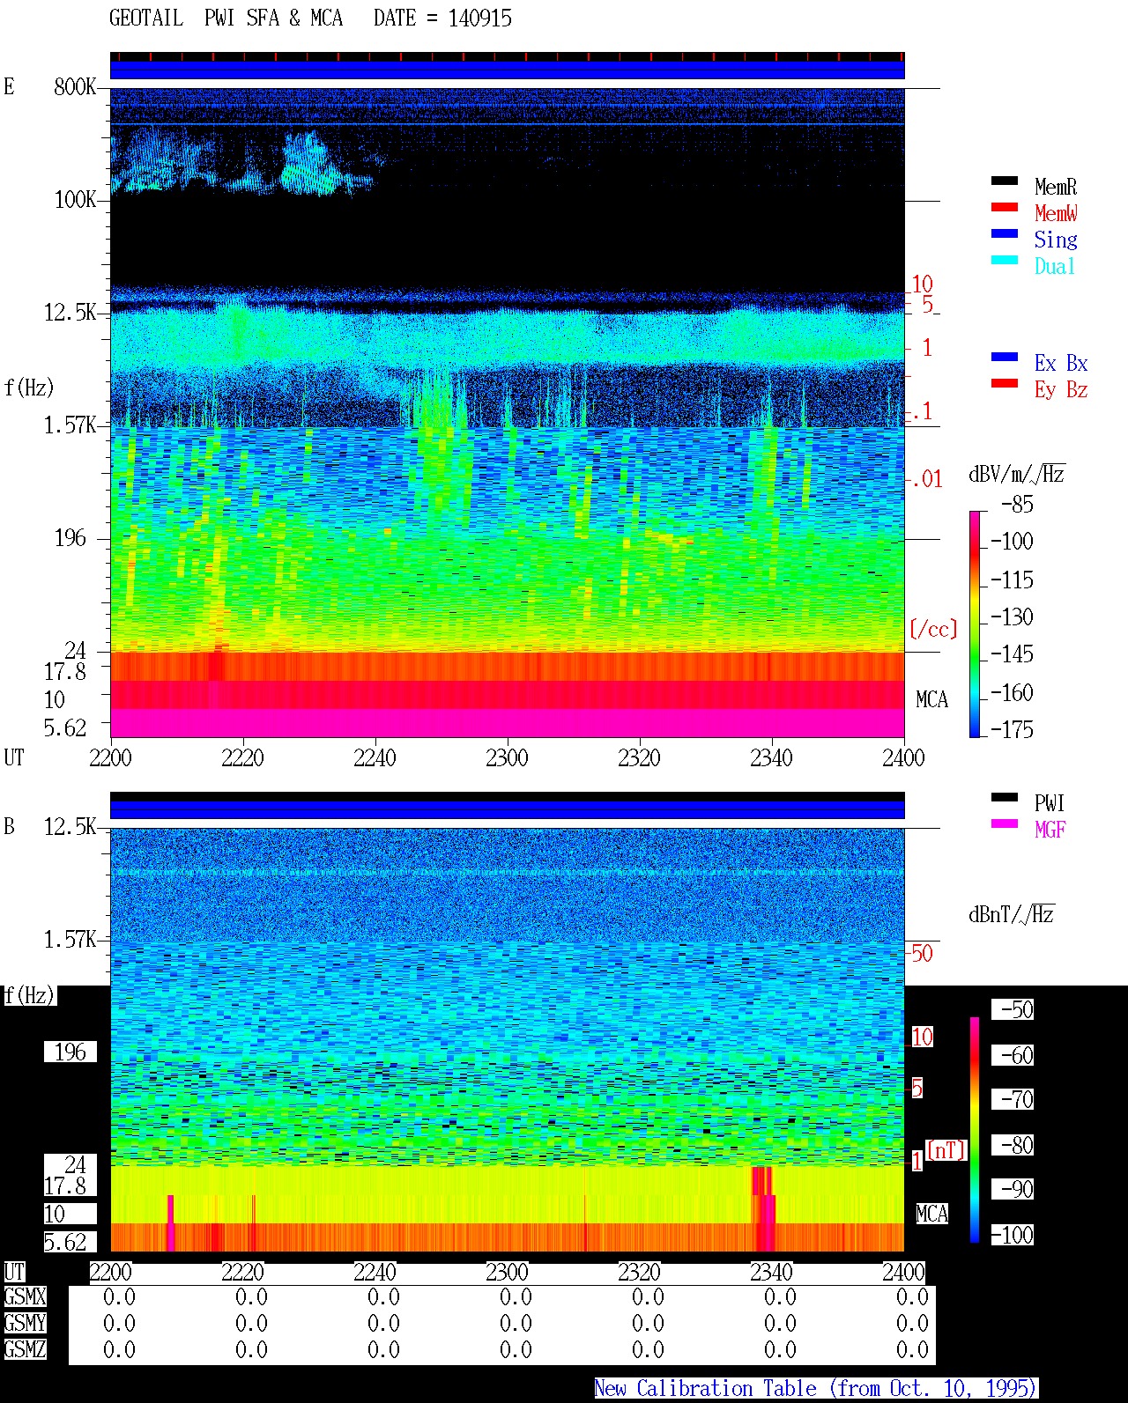Click the dBnT magnetic field color bar
The image size is (1128, 1403).
pyautogui.click(x=975, y=1130)
